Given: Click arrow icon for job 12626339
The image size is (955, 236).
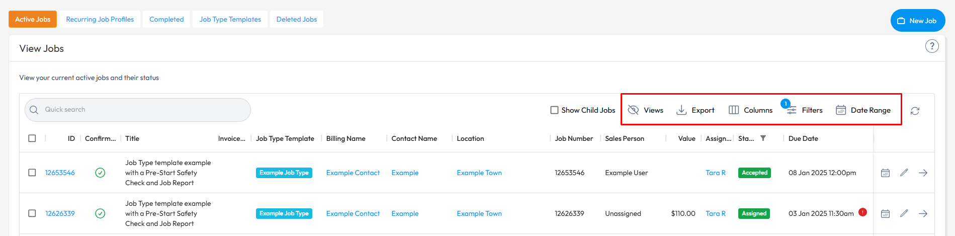Looking at the screenshot, I should tap(923, 213).
